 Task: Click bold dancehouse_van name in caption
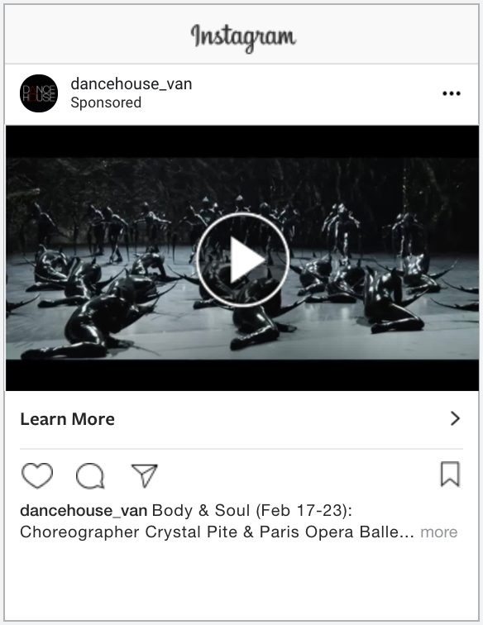click(84, 511)
